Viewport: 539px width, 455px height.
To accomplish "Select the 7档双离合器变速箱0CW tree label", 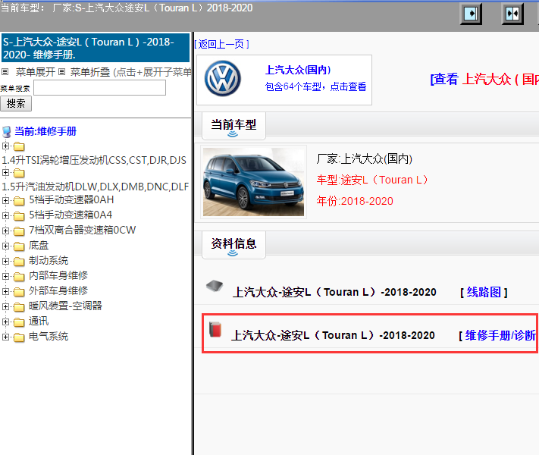I will [82, 230].
